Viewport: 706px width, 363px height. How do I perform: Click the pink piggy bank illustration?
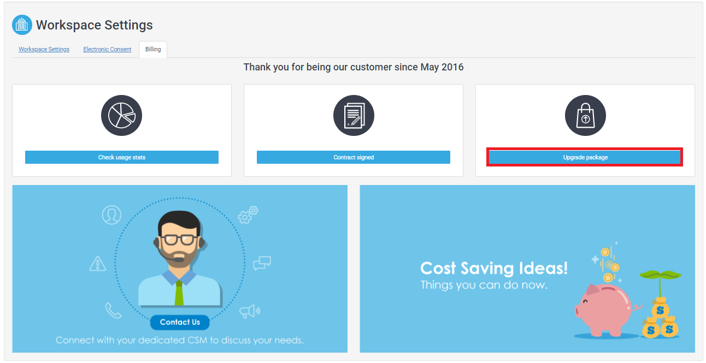(x=603, y=308)
